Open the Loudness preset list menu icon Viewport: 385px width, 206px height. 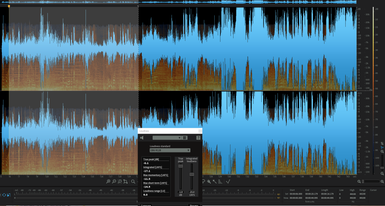click(x=185, y=138)
